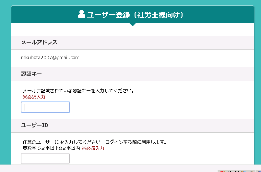Screen dimensions: 261x172
Task: Click the 認証キー input field
Action: [45, 107]
